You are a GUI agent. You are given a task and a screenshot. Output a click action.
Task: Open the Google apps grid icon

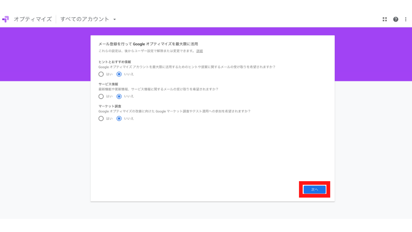pos(385,19)
